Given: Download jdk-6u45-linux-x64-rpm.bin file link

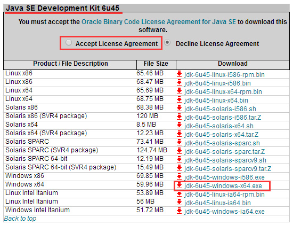Looking at the screenshot, I should click(223, 92).
